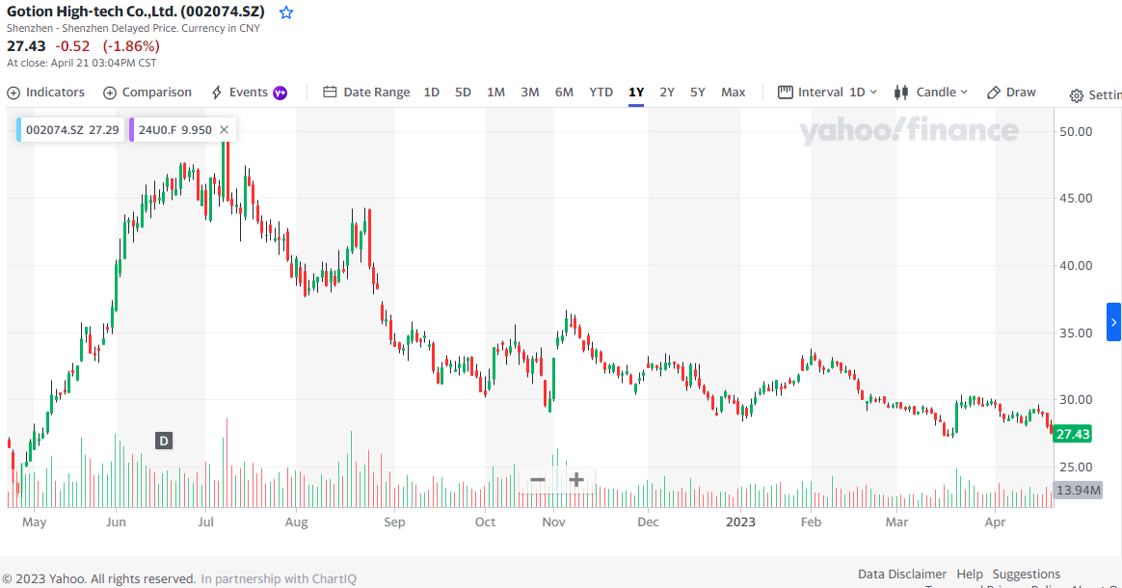The width and height of the screenshot is (1122, 588).
Task: Zoom out chart with minus button
Action: coord(538,480)
